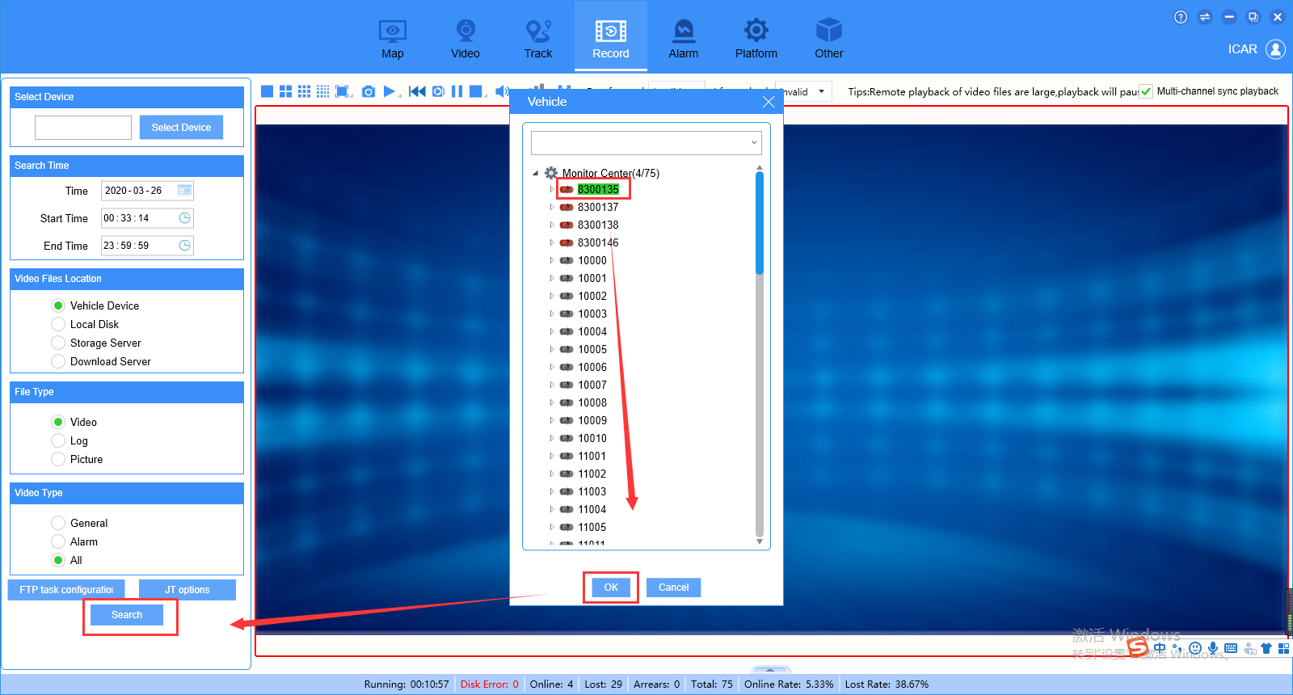Open the Platform settings tab

click(x=756, y=39)
